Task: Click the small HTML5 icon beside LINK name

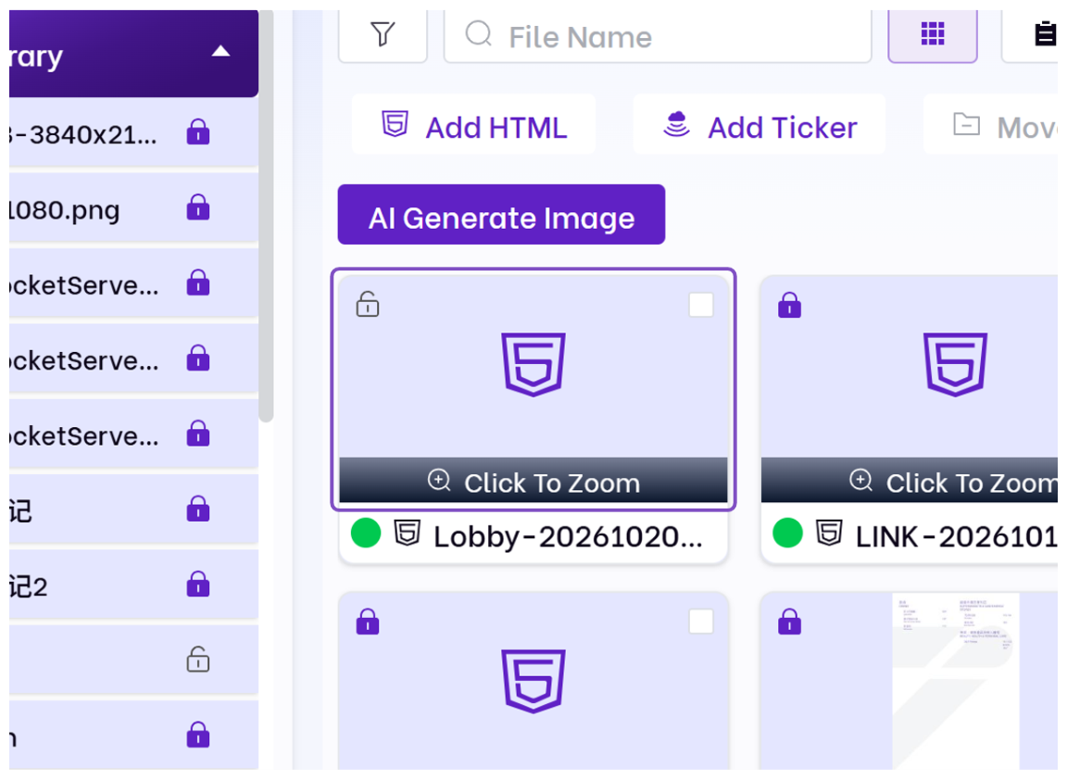Action: [829, 534]
